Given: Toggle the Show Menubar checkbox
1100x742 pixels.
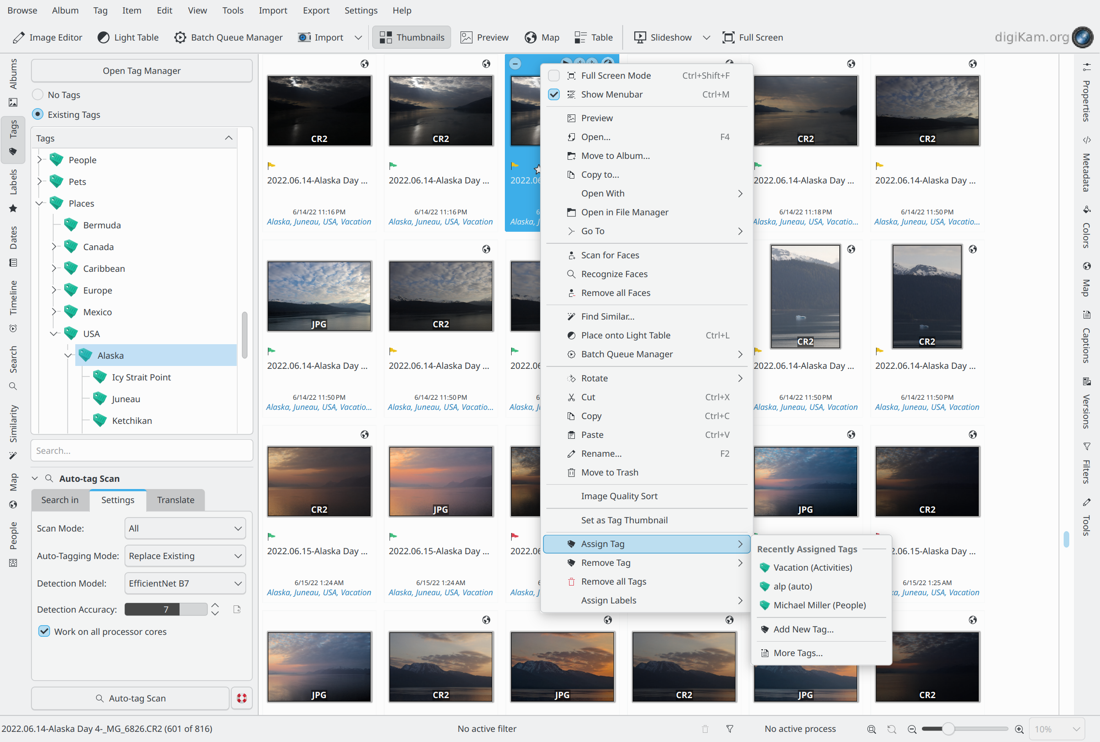Looking at the screenshot, I should (x=554, y=95).
